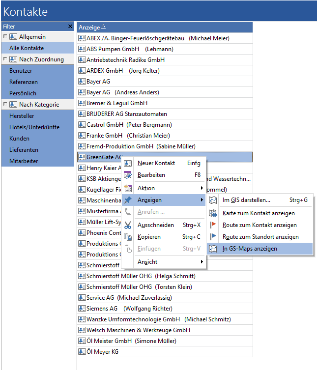The height and width of the screenshot is (370, 317).
Task: Select Aktion in the context menu
Action: click(x=164, y=188)
